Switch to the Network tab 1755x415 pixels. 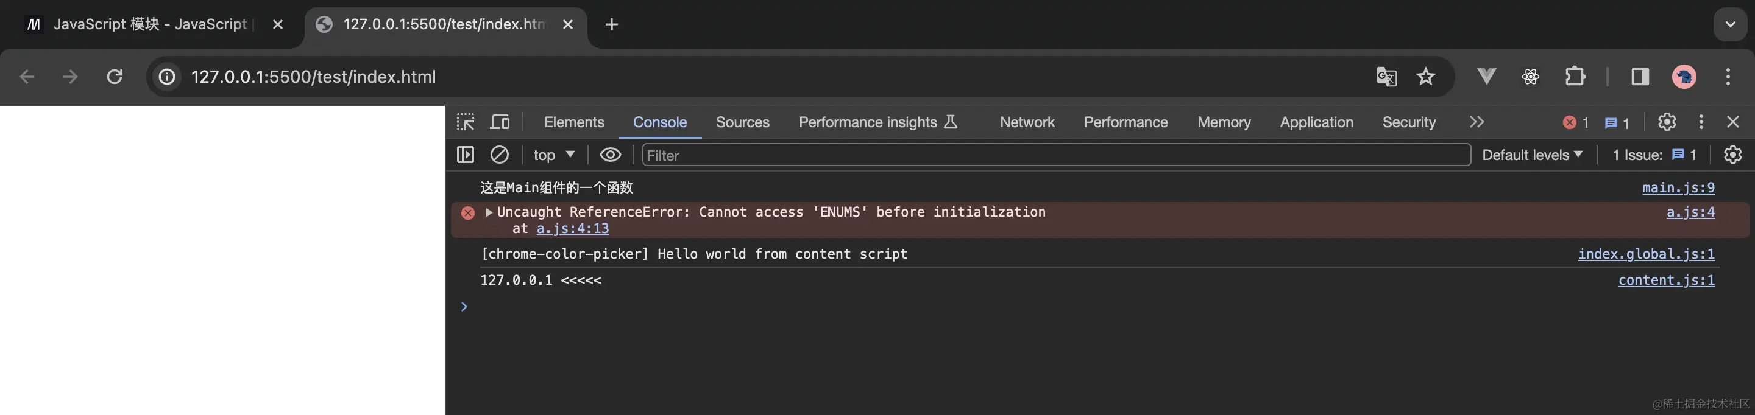pyautogui.click(x=1027, y=122)
